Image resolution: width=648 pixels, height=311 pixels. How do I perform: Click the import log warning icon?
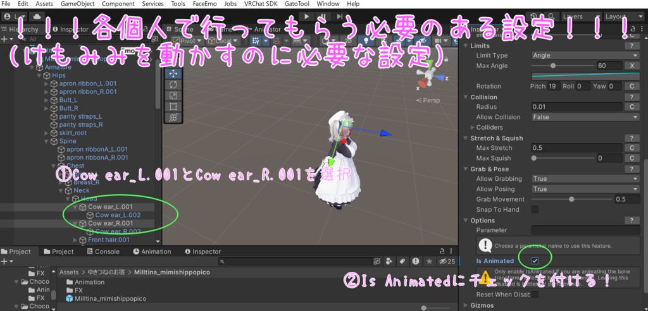[x=416, y=261]
